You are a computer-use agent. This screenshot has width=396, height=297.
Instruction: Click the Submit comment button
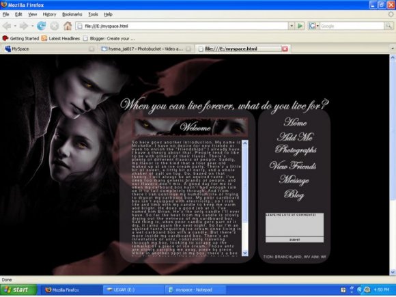tap(294, 240)
